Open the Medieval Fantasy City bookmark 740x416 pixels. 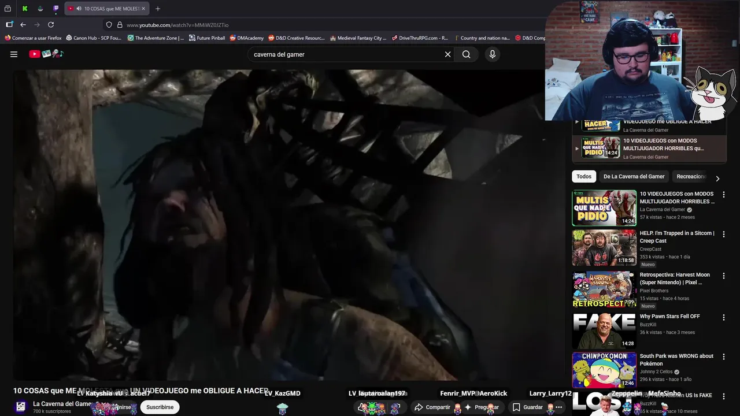point(358,38)
